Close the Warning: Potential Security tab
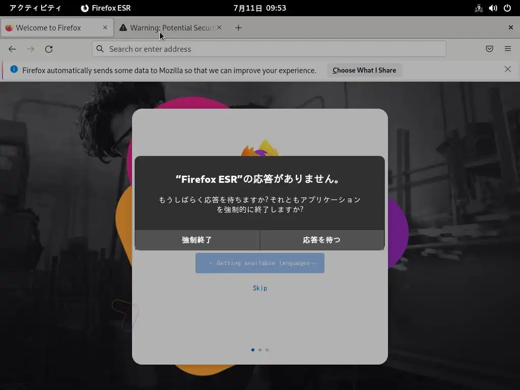 click(219, 27)
